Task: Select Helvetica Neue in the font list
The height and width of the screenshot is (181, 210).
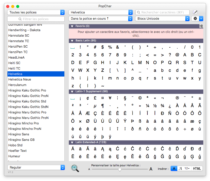Action: pyautogui.click(x=20, y=79)
